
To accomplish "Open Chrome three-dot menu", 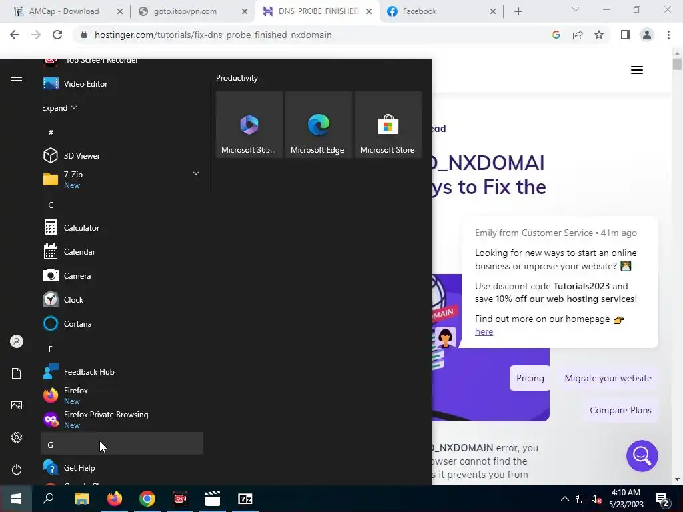I will [x=668, y=35].
